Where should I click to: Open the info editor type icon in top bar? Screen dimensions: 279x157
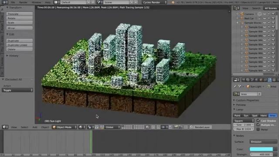[5, 2]
